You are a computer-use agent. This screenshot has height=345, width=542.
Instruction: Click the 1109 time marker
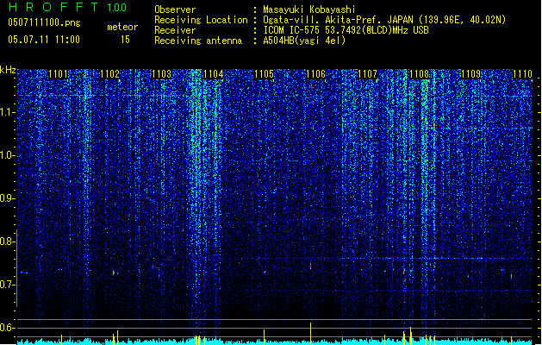(x=470, y=74)
